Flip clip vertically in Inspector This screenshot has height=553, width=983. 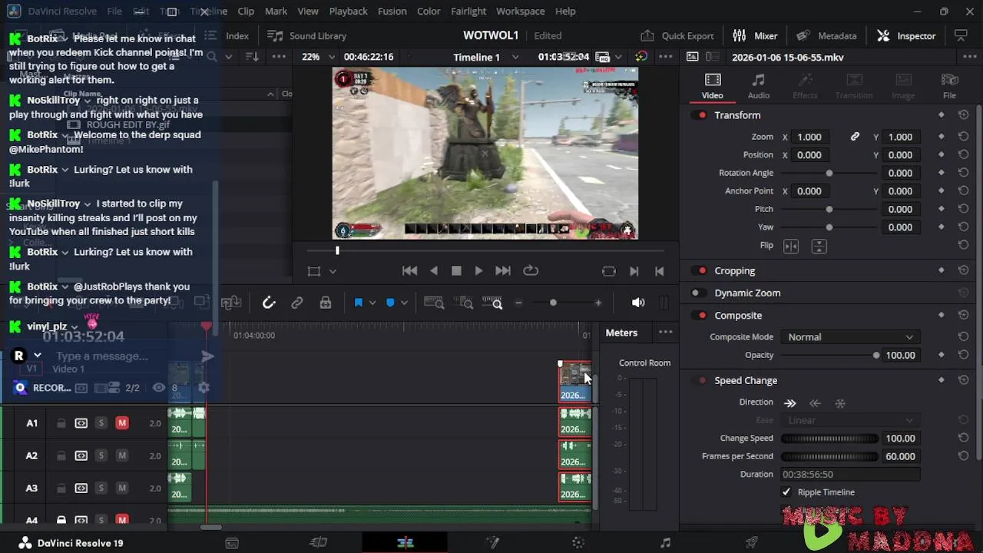click(819, 246)
